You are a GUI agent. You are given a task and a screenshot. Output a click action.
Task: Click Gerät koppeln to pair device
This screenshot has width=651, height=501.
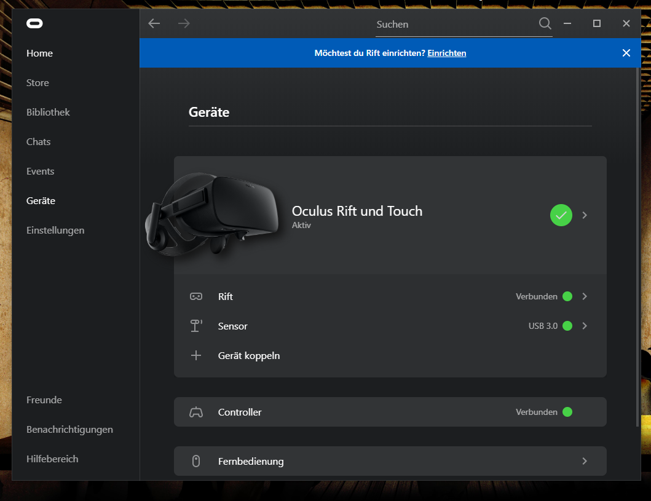click(x=249, y=356)
